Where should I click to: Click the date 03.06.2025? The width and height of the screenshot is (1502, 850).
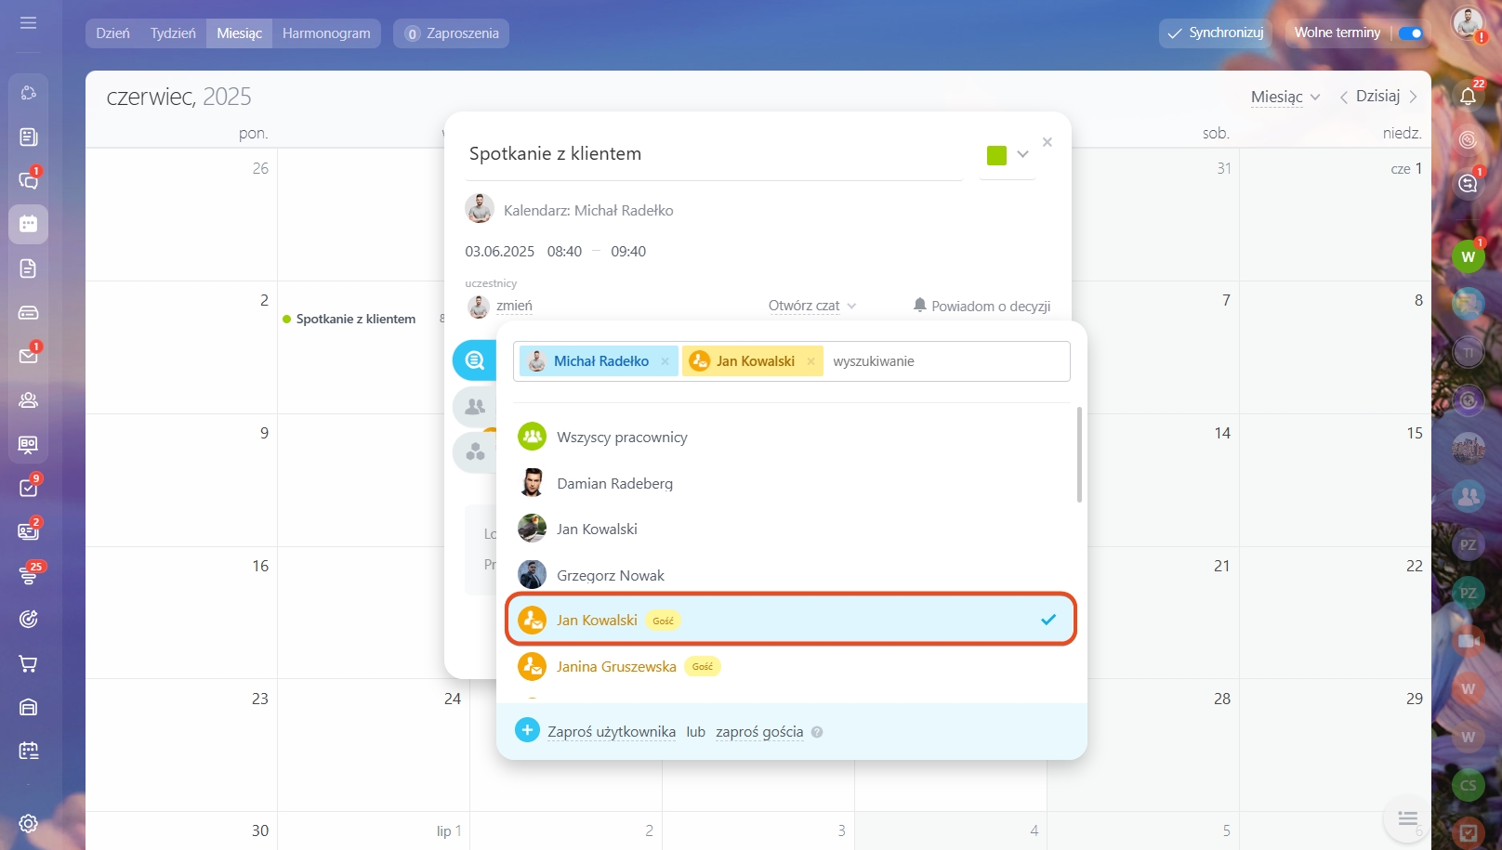pos(500,252)
